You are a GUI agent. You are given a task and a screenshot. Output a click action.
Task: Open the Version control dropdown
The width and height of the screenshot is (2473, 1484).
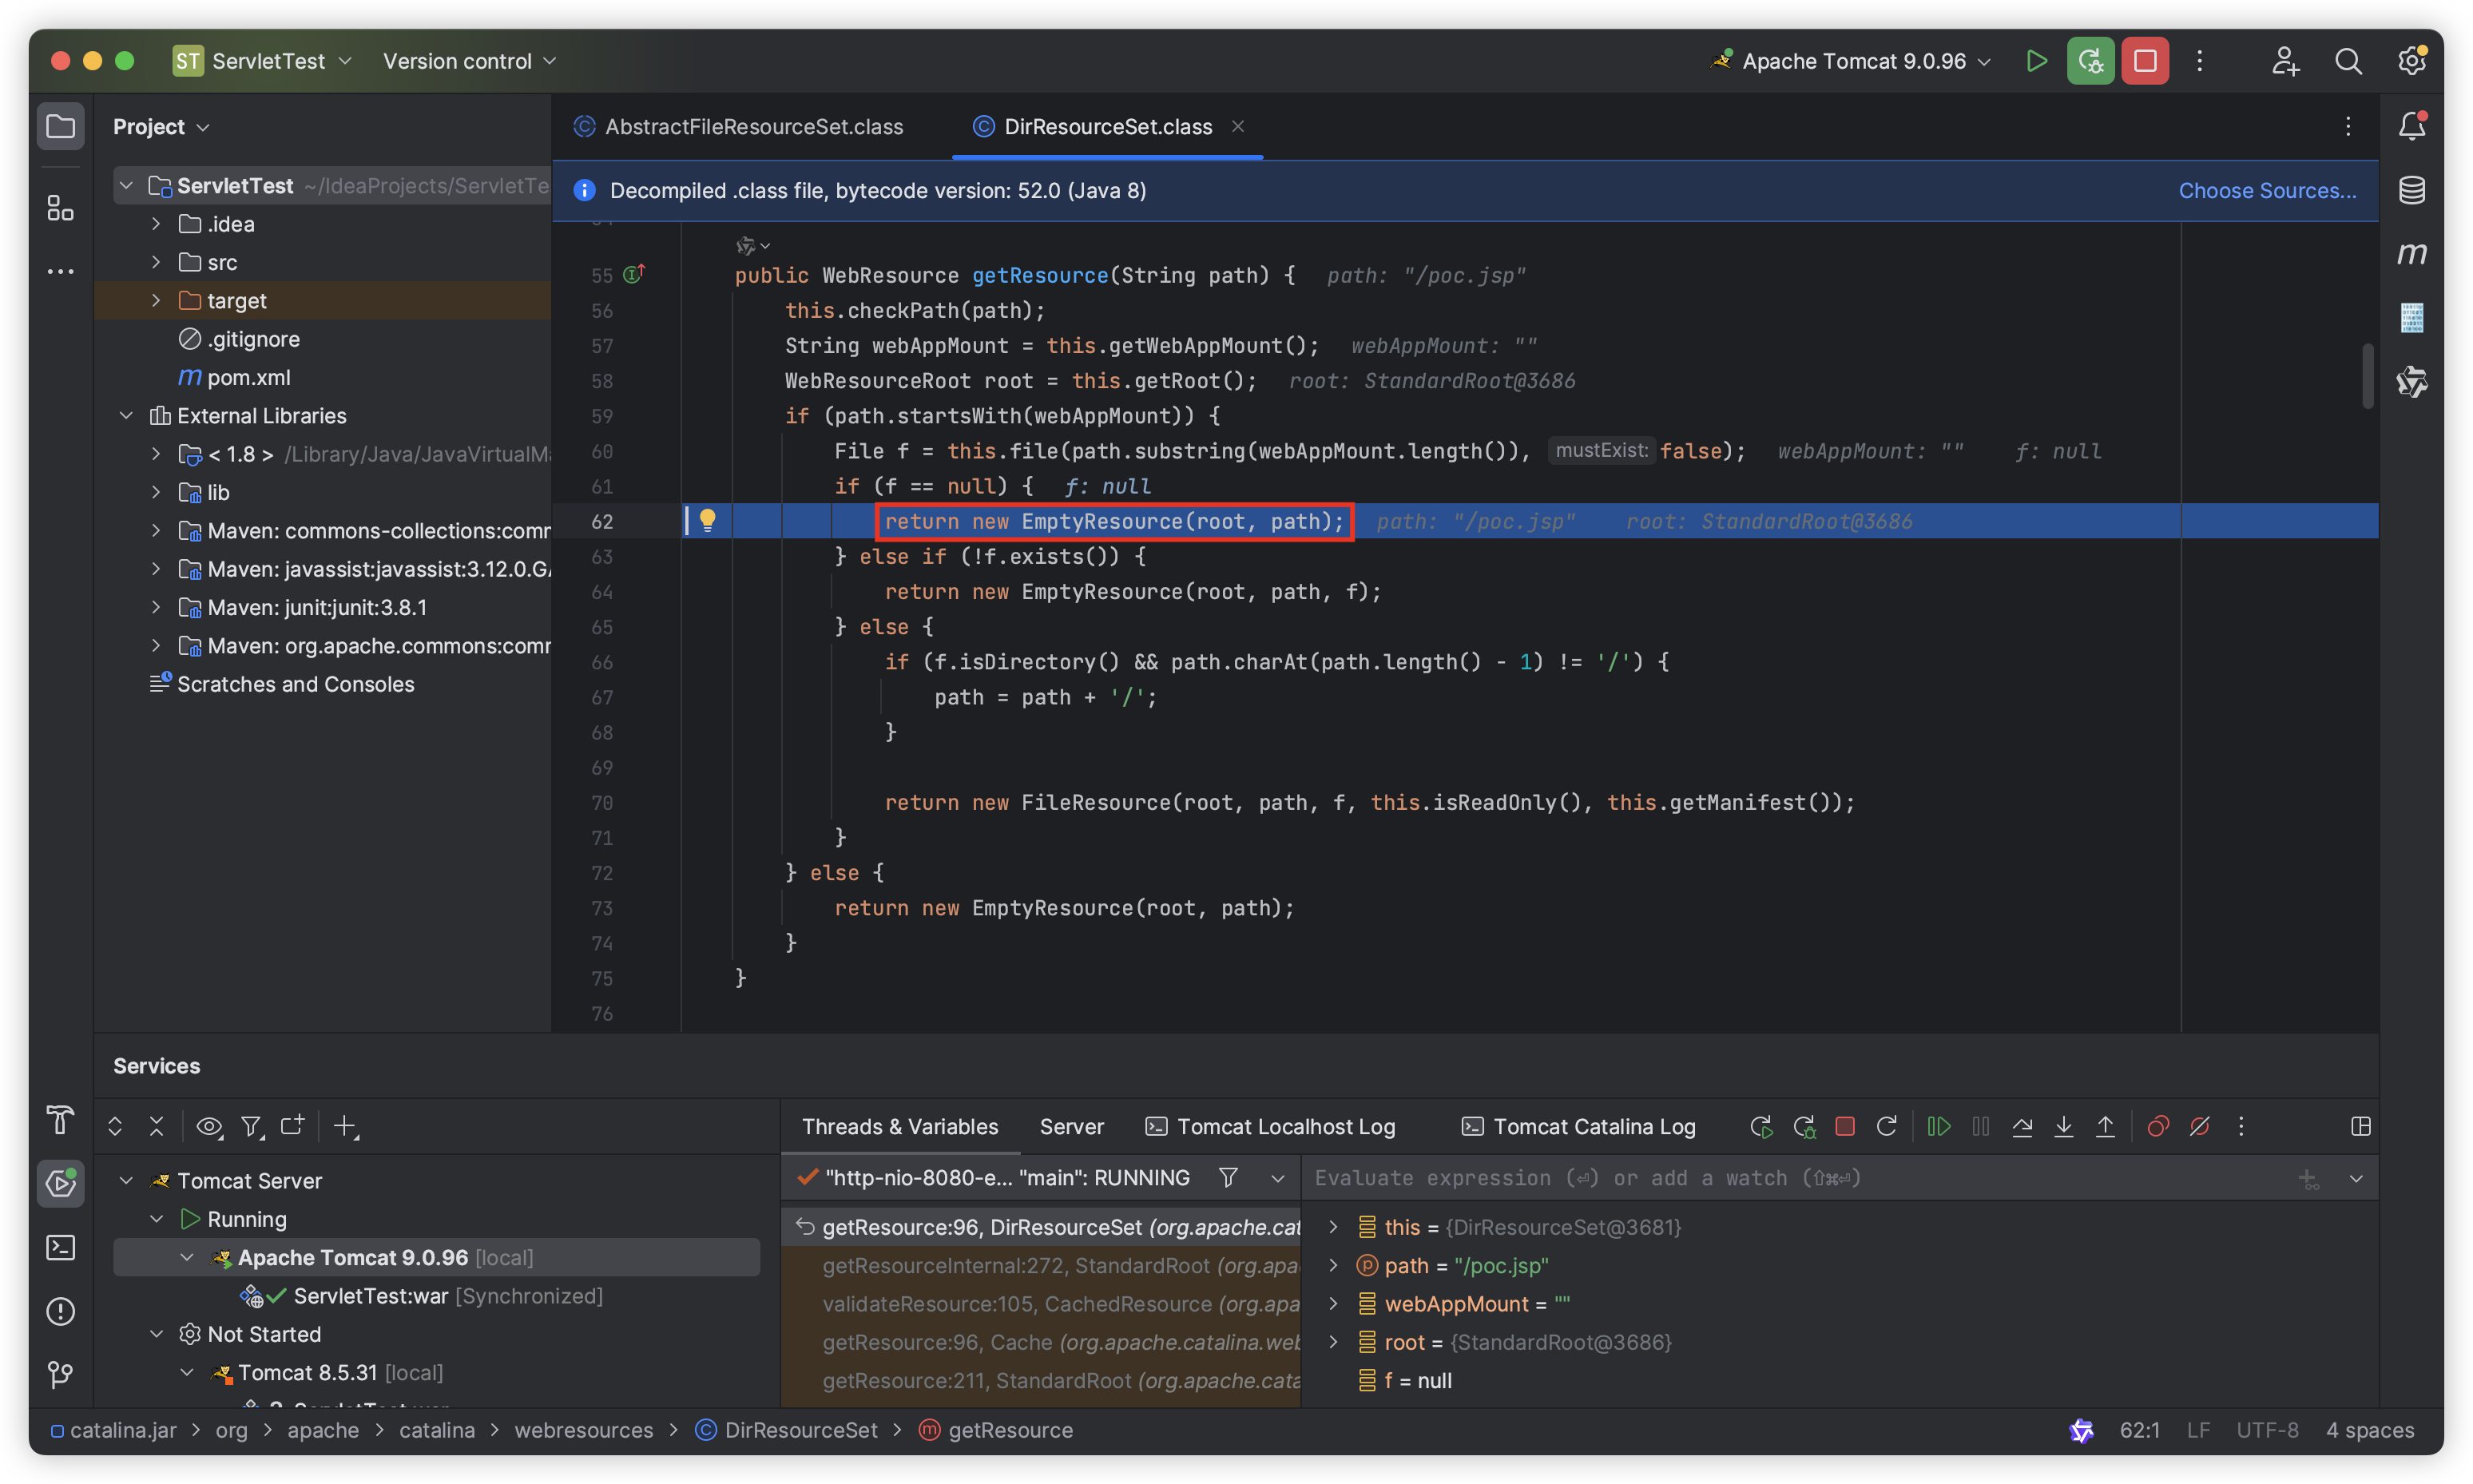(469, 61)
